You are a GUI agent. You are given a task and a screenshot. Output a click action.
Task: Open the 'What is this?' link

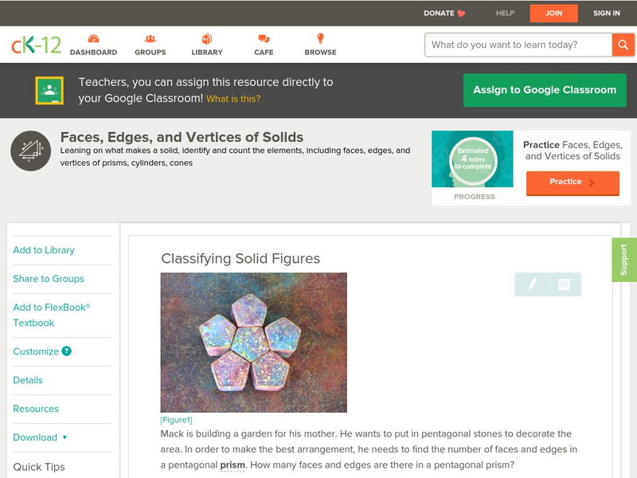[x=233, y=99]
